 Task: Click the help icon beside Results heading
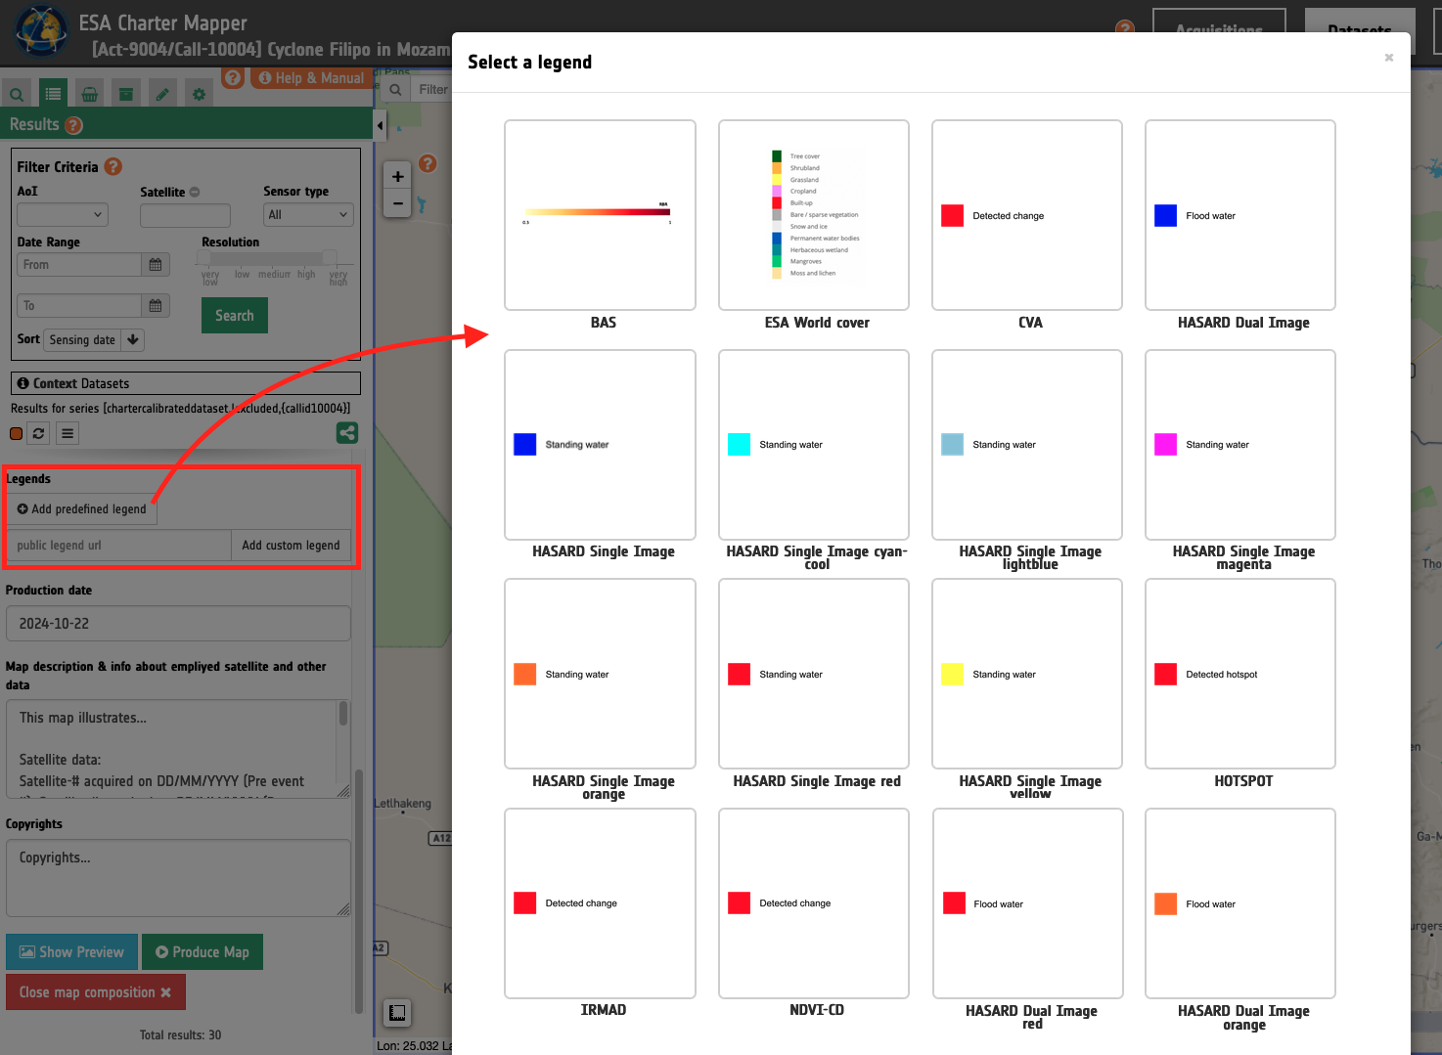click(73, 125)
